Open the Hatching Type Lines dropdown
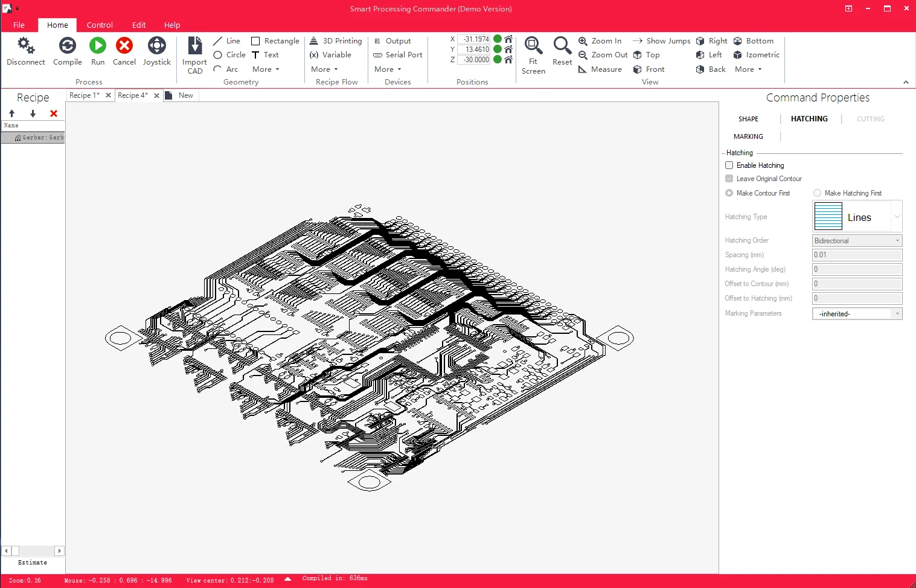Image resolution: width=916 pixels, height=588 pixels. pyautogui.click(x=857, y=216)
